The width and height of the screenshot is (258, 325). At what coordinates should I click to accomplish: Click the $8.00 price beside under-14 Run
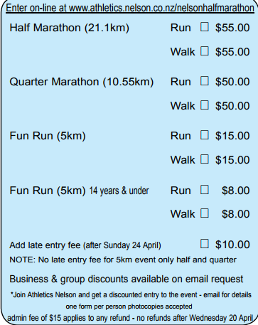click(235, 191)
